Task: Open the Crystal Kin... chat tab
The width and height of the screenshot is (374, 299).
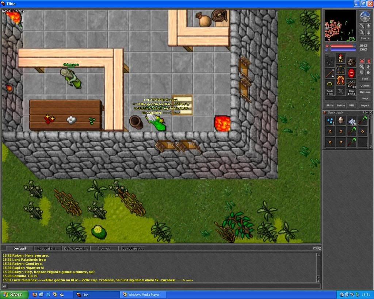Action: pos(48,249)
